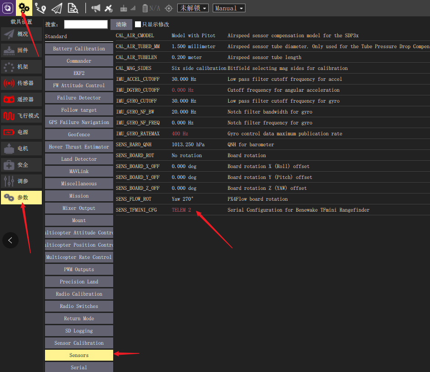Select the 安全 sidebar tab

point(21,165)
